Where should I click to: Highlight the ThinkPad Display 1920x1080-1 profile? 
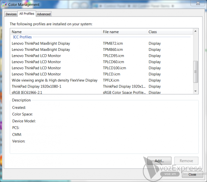click(36, 87)
